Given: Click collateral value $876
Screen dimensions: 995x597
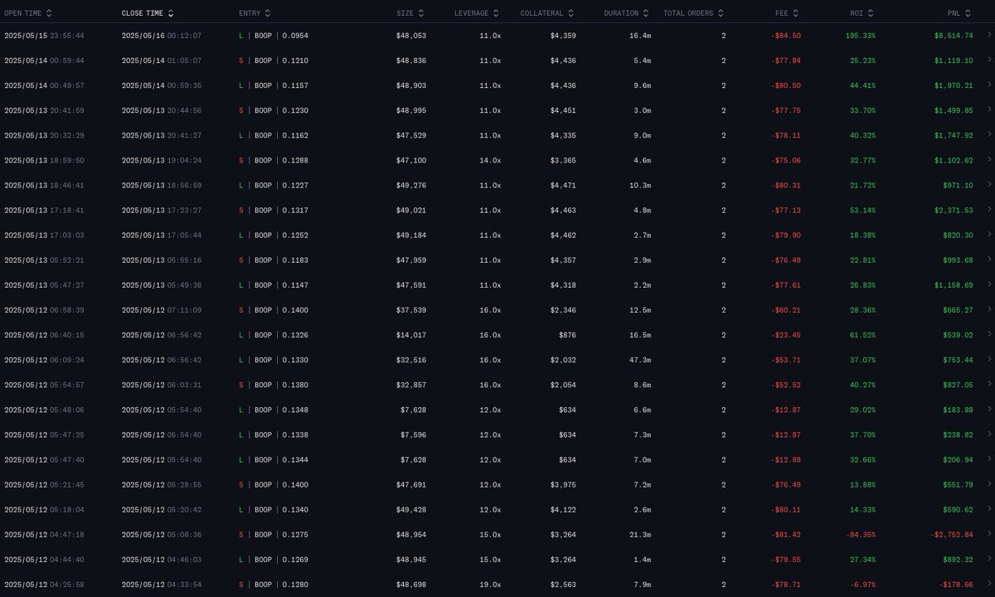Looking at the screenshot, I should pyautogui.click(x=565, y=335).
